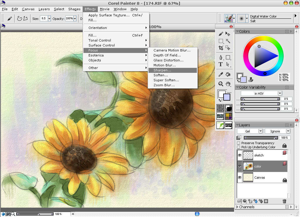The height and width of the screenshot is (217, 300).
Task: Select the color layer thumbnail
Action: point(248,166)
